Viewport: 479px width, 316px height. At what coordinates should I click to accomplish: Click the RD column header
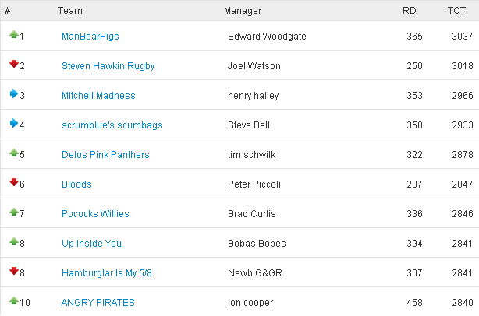tap(410, 11)
